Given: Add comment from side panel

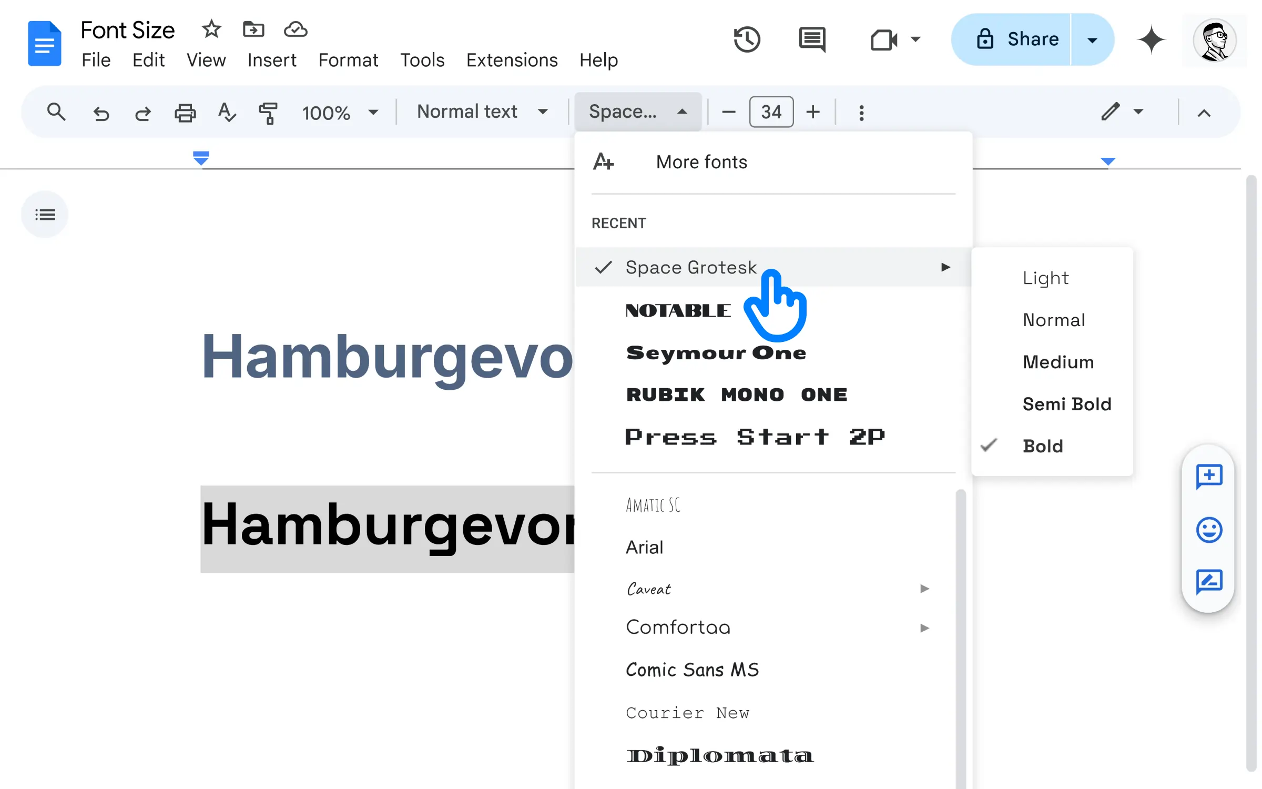Looking at the screenshot, I should [1209, 477].
